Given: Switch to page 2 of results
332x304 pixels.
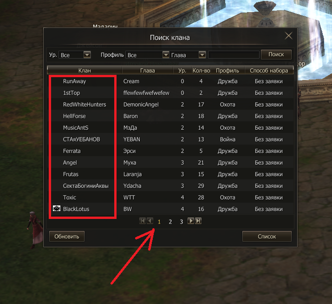Looking at the screenshot, I should tap(170, 222).
